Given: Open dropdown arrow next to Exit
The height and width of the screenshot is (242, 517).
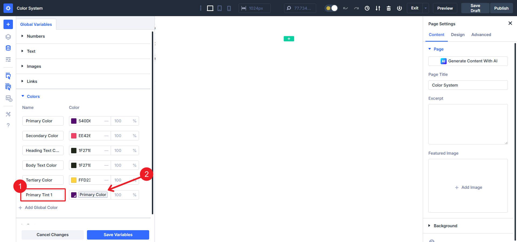Looking at the screenshot, I should (425, 8).
